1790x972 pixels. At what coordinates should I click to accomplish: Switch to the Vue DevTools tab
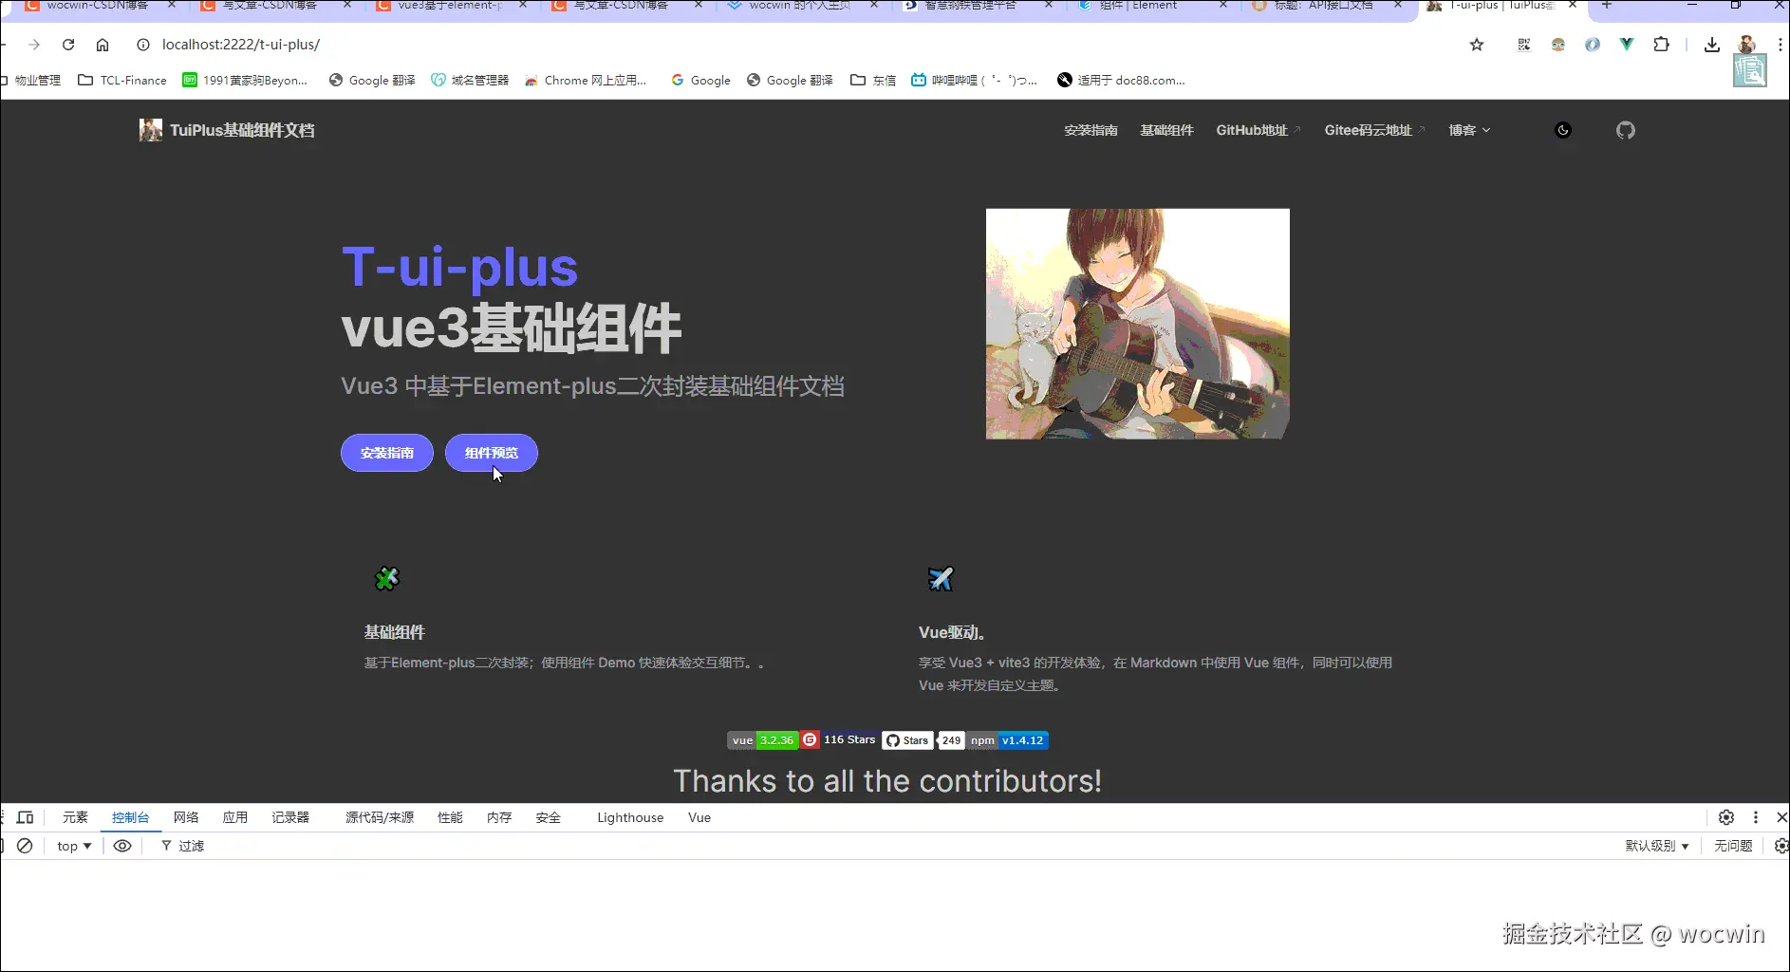pyautogui.click(x=699, y=817)
